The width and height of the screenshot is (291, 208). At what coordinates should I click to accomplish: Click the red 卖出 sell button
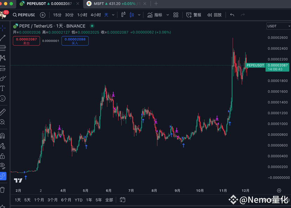(x=26, y=41)
